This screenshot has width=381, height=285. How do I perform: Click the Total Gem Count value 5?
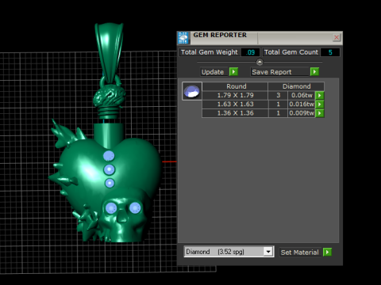(330, 52)
